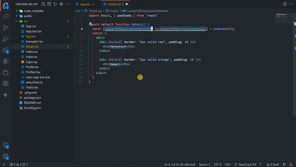296x167 pixels.
Task: Refresh the Explorer file tree
Action: point(55,4)
